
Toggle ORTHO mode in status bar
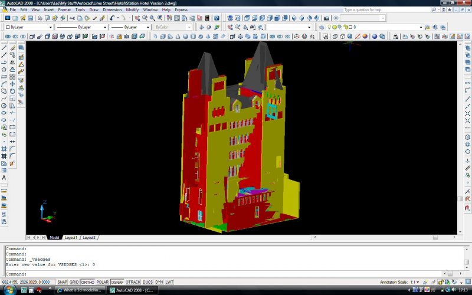(x=88, y=282)
